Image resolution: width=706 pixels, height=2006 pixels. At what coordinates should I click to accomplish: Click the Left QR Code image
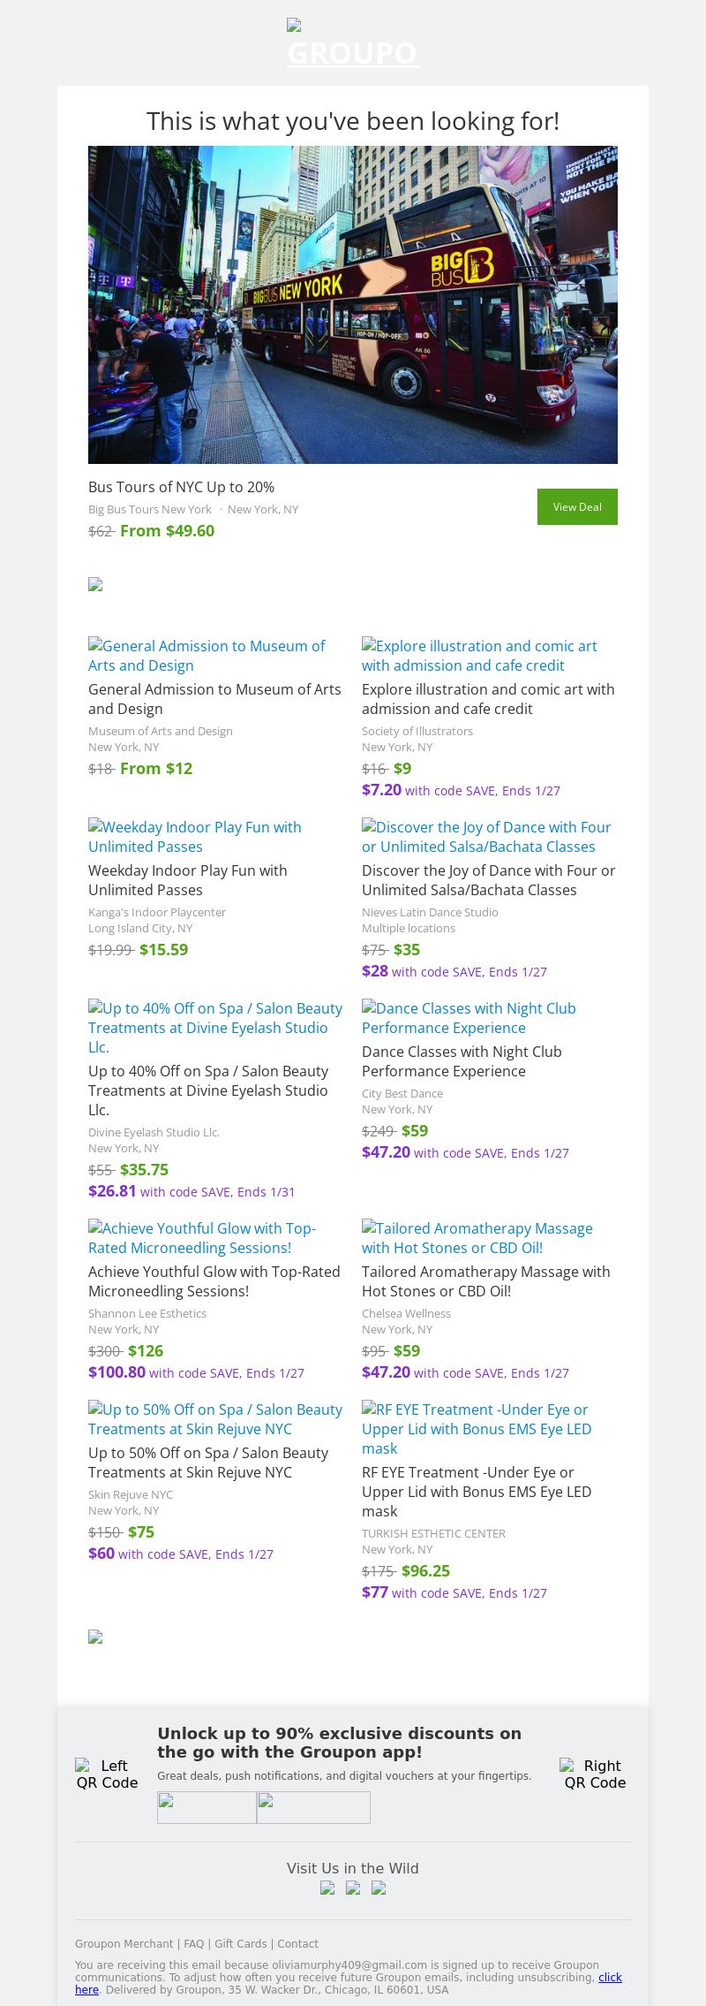tap(107, 1774)
